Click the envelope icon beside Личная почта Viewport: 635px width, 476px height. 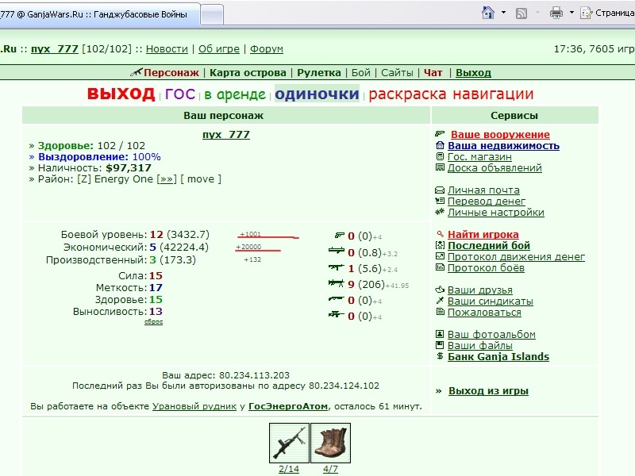[x=440, y=190]
